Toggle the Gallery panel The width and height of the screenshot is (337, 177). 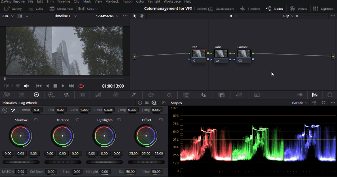pyautogui.click(x=13, y=9)
